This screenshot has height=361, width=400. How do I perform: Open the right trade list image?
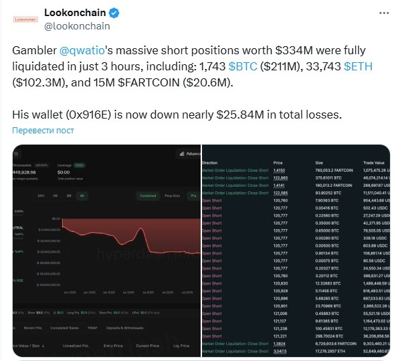click(x=296, y=250)
